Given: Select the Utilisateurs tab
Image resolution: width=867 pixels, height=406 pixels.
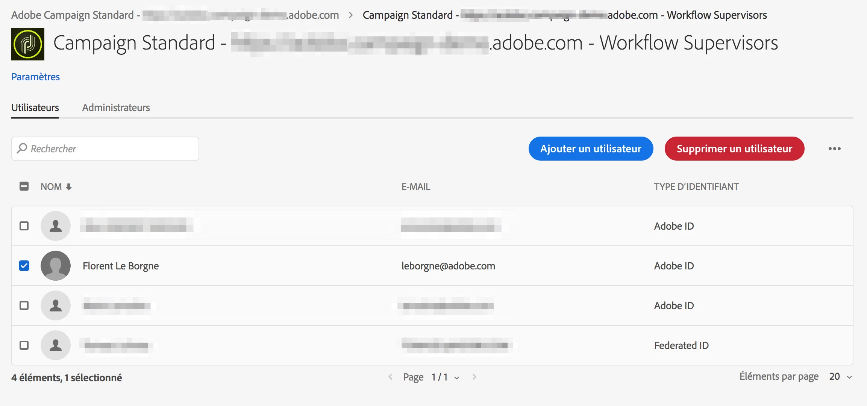Looking at the screenshot, I should 35,108.
